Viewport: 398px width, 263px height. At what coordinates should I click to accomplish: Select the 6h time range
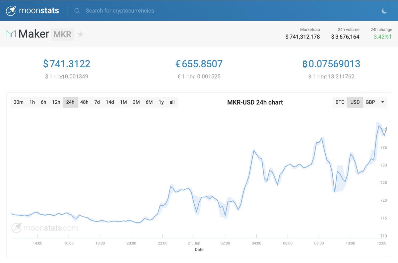coord(43,102)
